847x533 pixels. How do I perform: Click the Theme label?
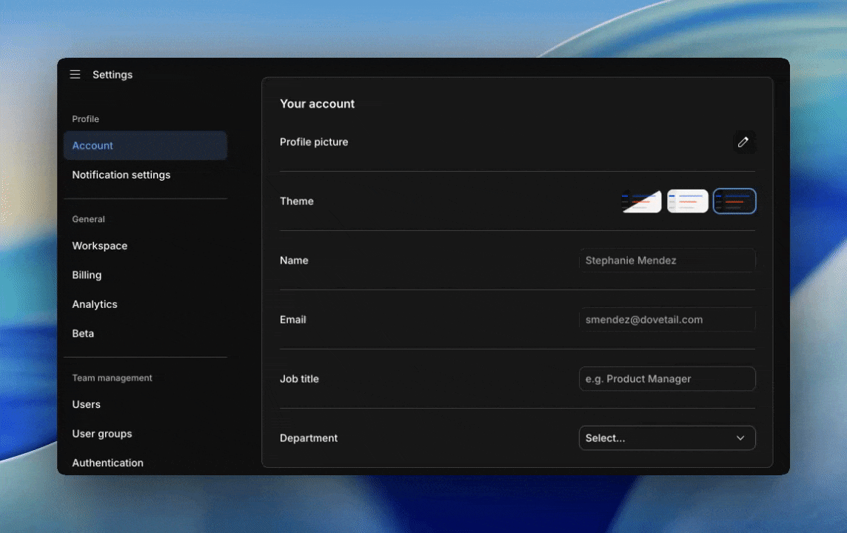(297, 201)
